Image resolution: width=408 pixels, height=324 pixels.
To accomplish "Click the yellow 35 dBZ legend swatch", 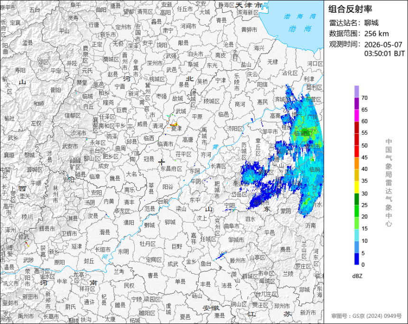I will click(x=357, y=187).
